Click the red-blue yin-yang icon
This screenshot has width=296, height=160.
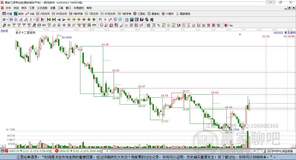pos(226,25)
